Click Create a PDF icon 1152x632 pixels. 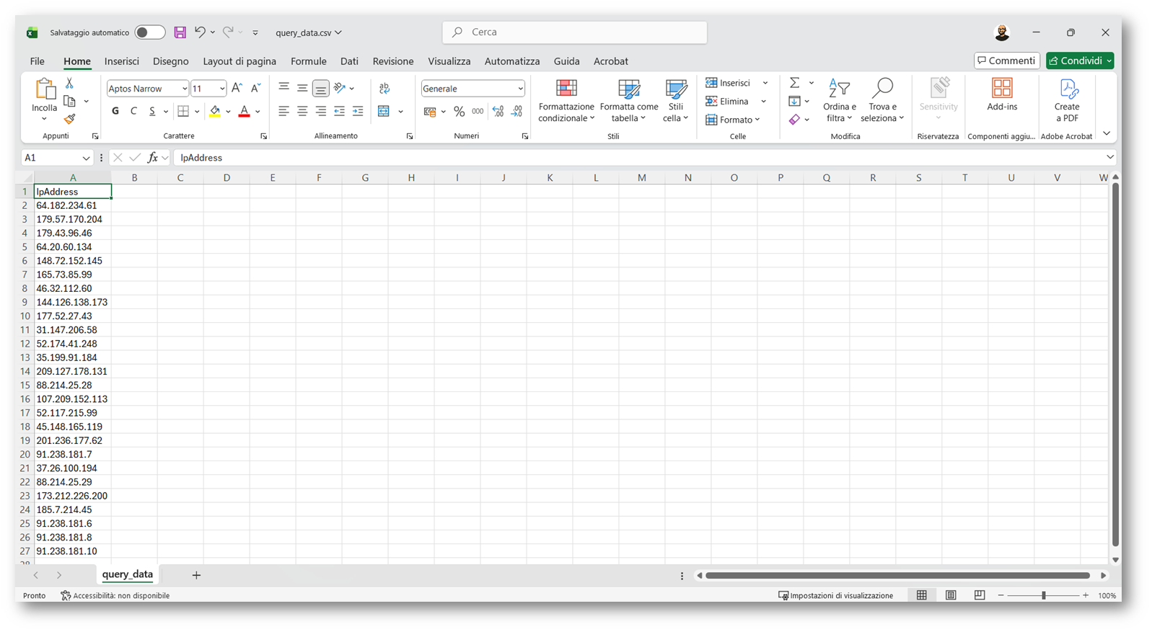1066,101
